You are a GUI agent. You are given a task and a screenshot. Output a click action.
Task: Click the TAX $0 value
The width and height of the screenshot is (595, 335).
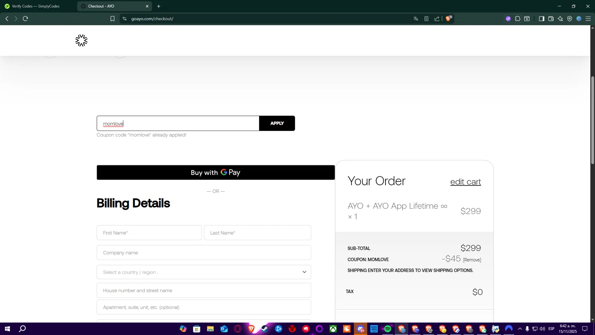coord(478,292)
